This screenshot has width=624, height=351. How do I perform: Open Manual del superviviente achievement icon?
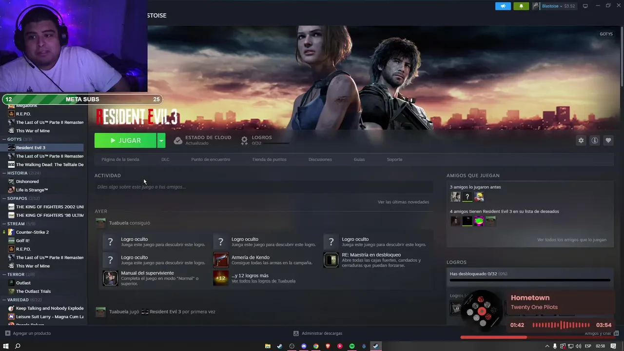tap(110, 278)
